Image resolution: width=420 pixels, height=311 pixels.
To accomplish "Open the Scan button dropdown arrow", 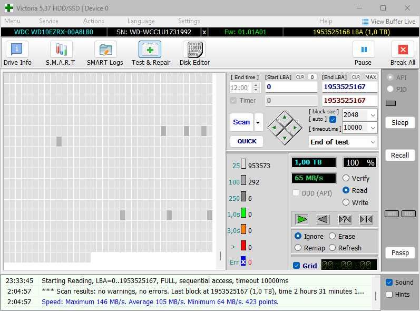I will tap(258, 122).
